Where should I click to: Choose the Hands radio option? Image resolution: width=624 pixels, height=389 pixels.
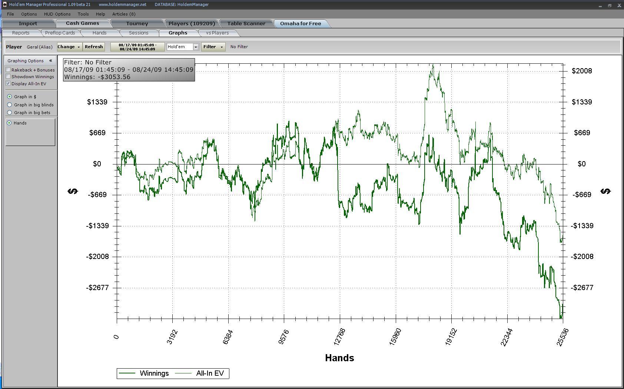coord(9,123)
